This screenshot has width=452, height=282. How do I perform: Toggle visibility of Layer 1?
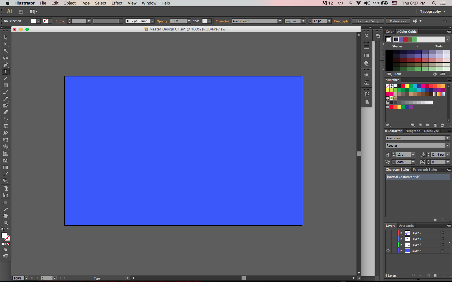click(x=388, y=239)
